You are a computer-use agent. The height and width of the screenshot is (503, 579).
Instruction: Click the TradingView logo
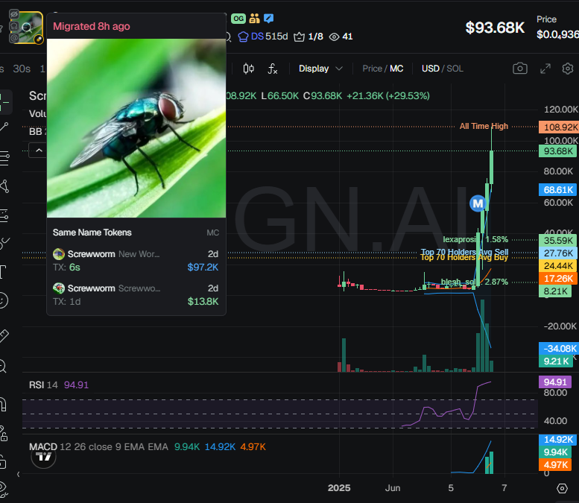43,457
